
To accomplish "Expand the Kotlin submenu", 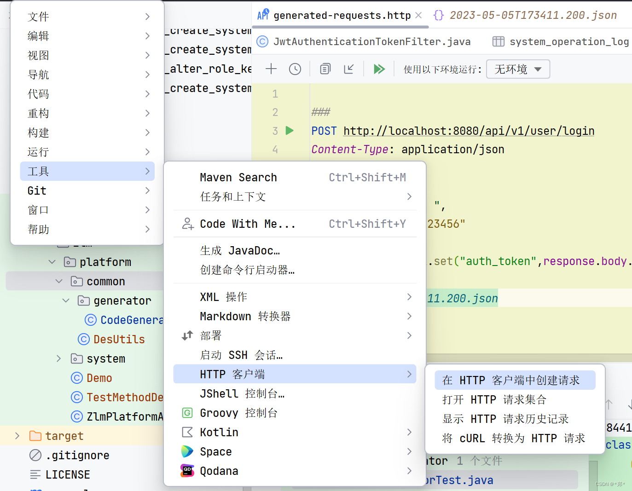I will click(x=295, y=432).
